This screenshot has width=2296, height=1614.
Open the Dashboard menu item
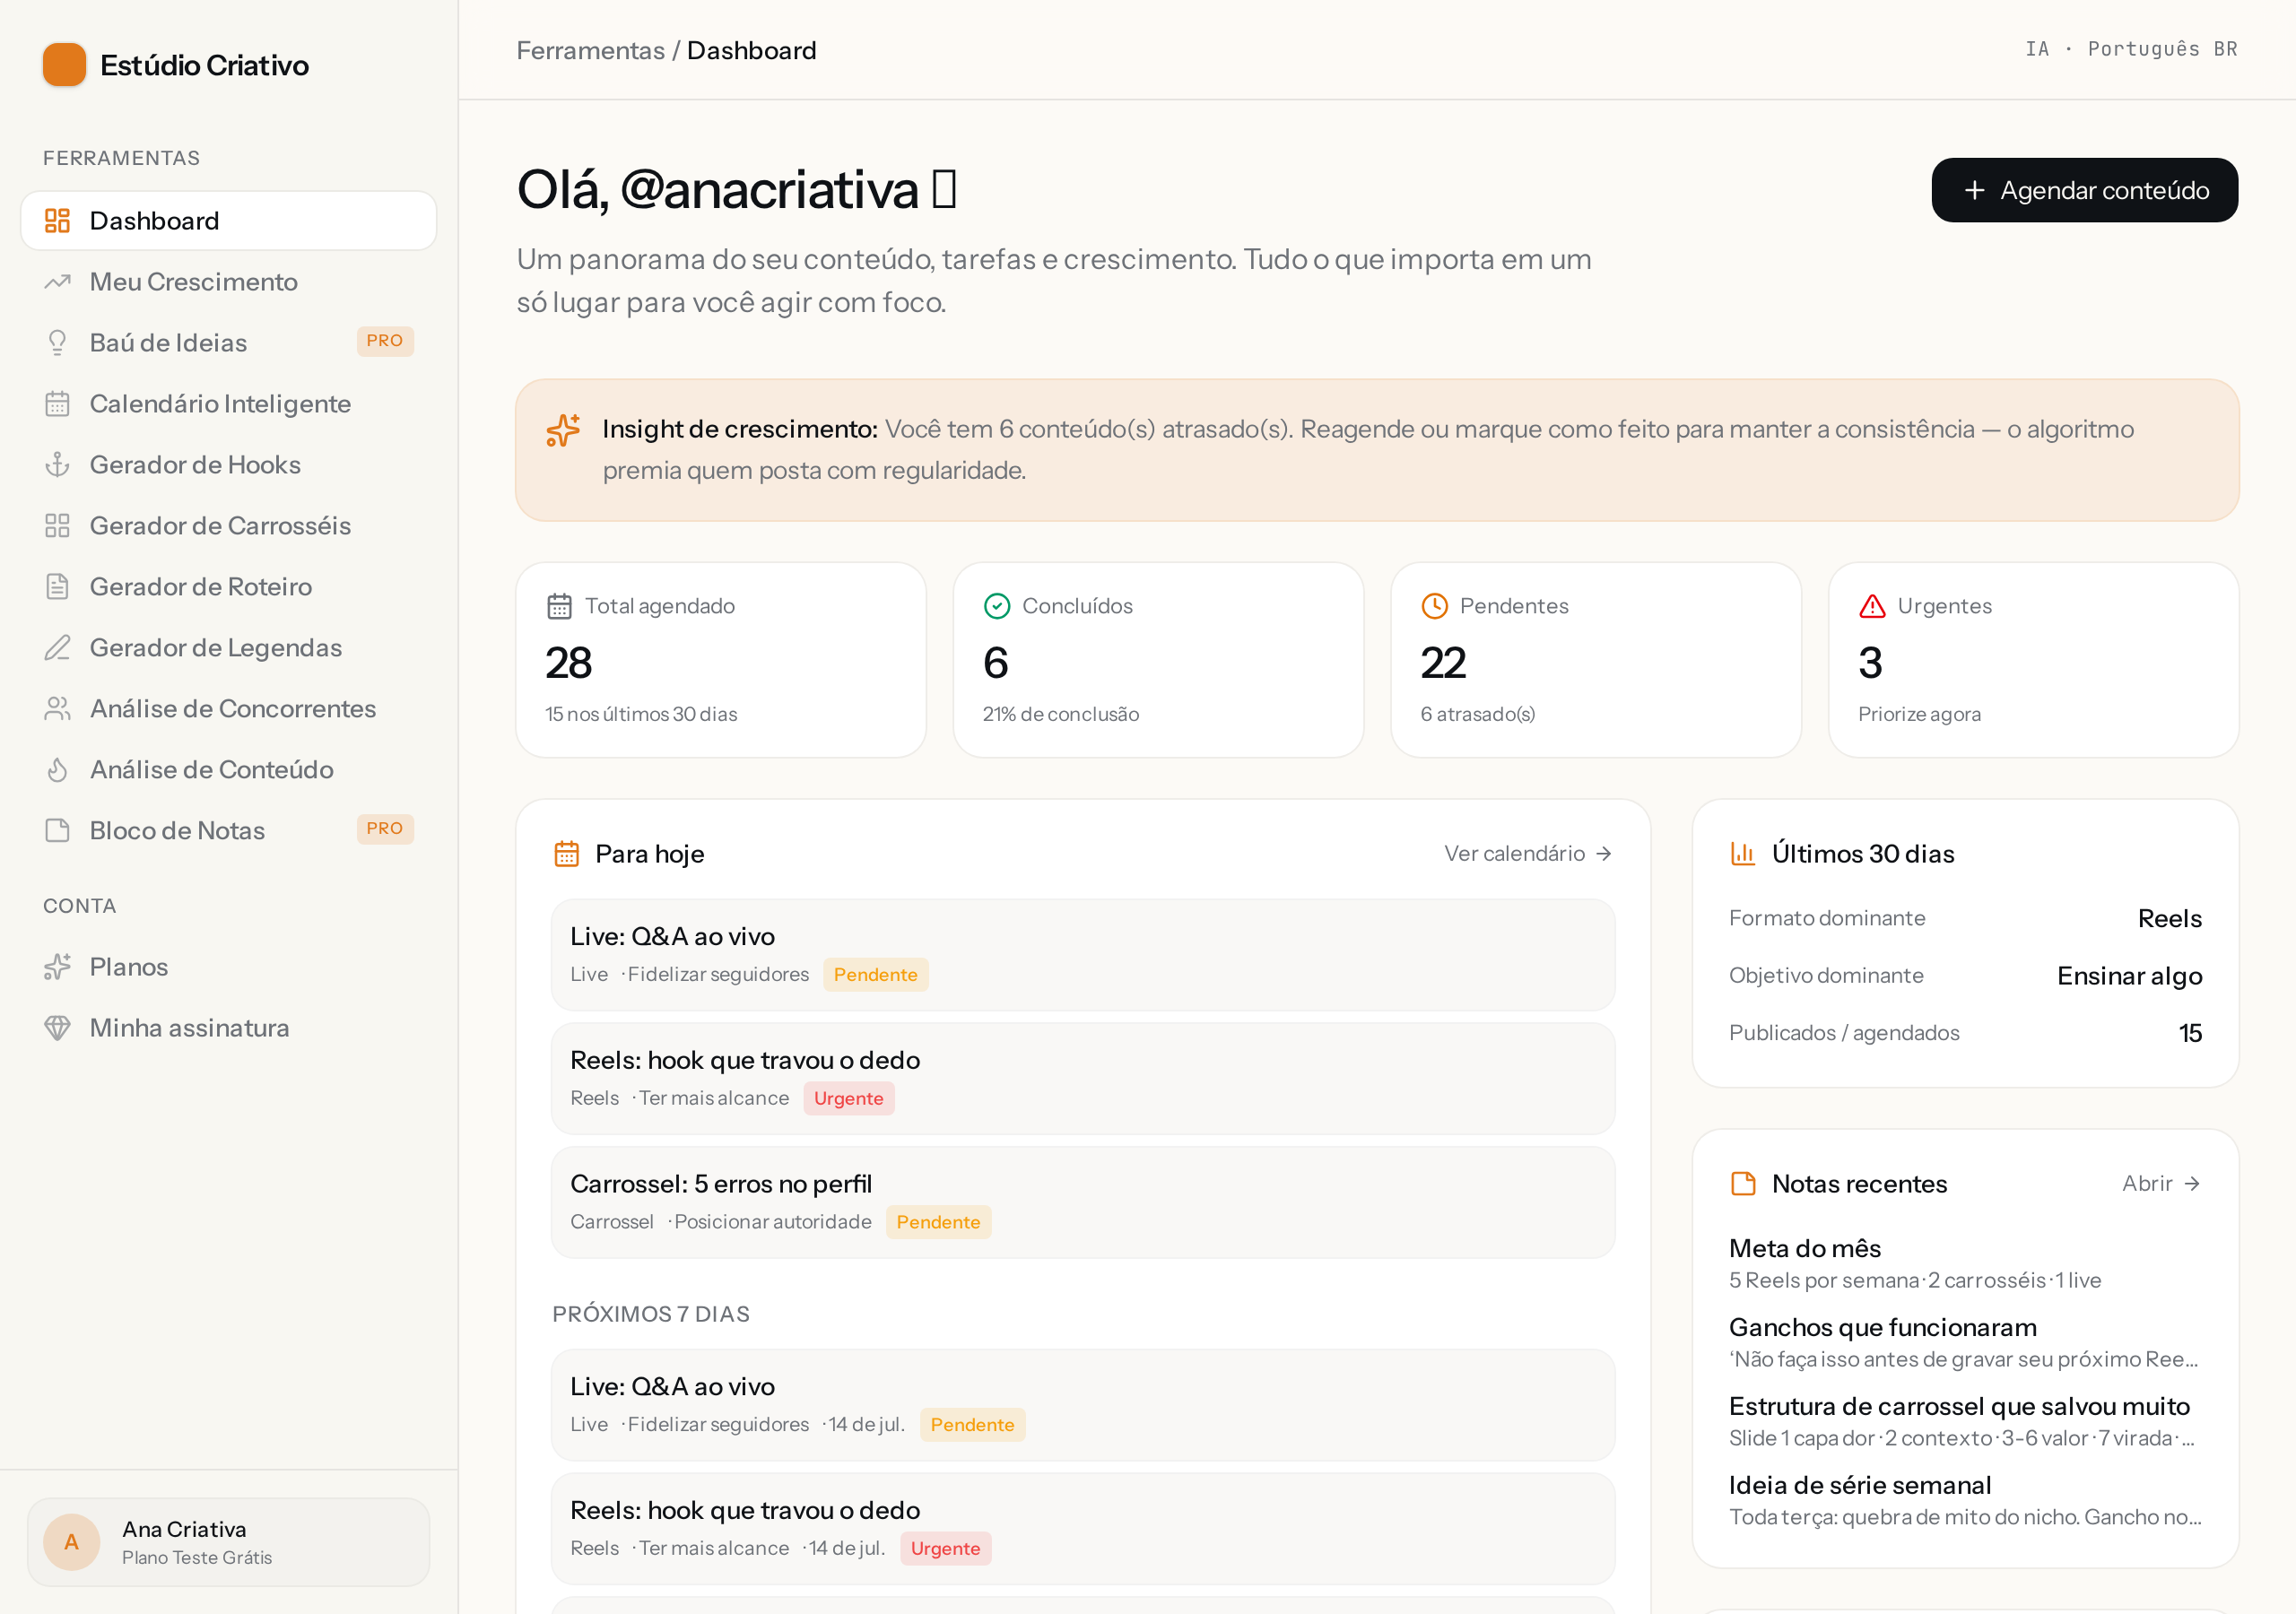pos(229,221)
